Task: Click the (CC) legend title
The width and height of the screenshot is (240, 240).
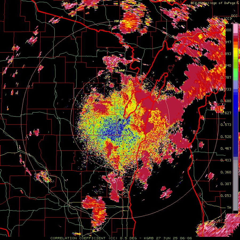Action: click(x=228, y=18)
